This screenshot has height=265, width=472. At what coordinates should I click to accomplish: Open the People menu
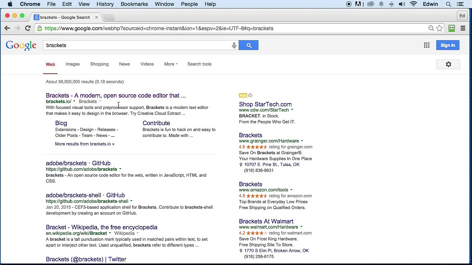point(189,4)
